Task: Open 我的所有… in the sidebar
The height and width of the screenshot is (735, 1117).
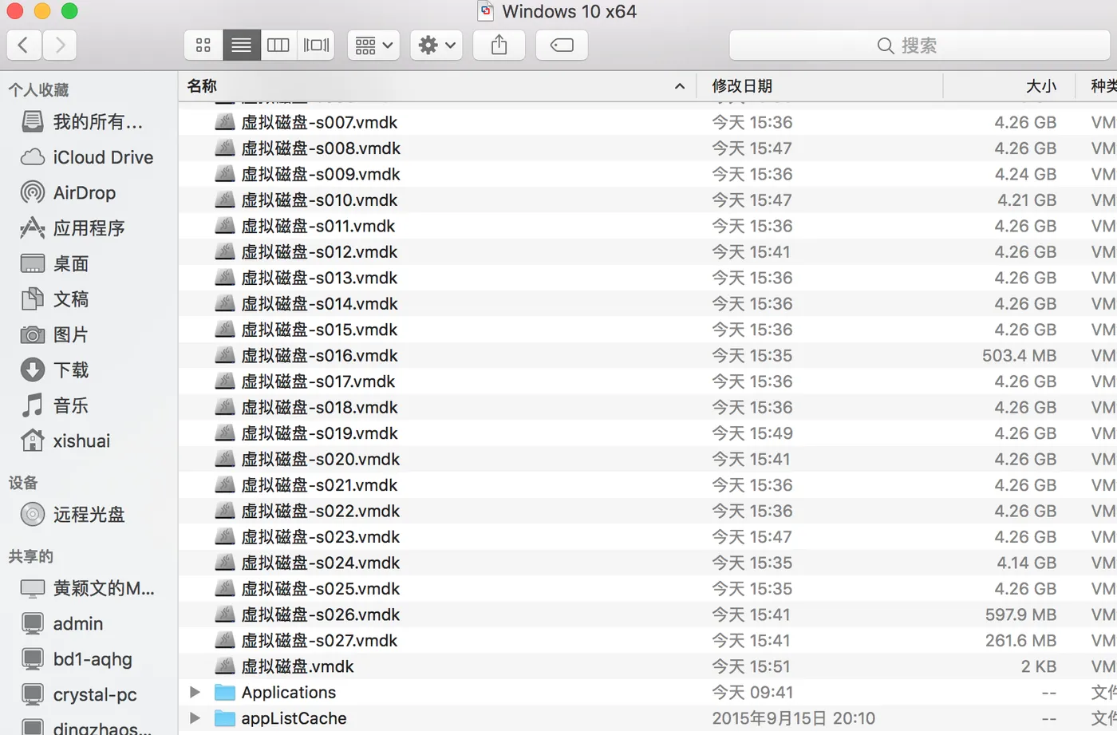Action: tap(88, 122)
